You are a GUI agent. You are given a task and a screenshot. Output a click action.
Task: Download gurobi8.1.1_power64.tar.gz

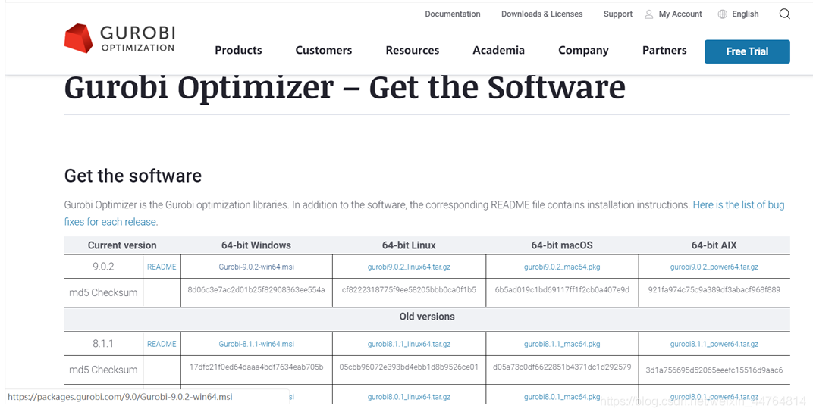714,344
